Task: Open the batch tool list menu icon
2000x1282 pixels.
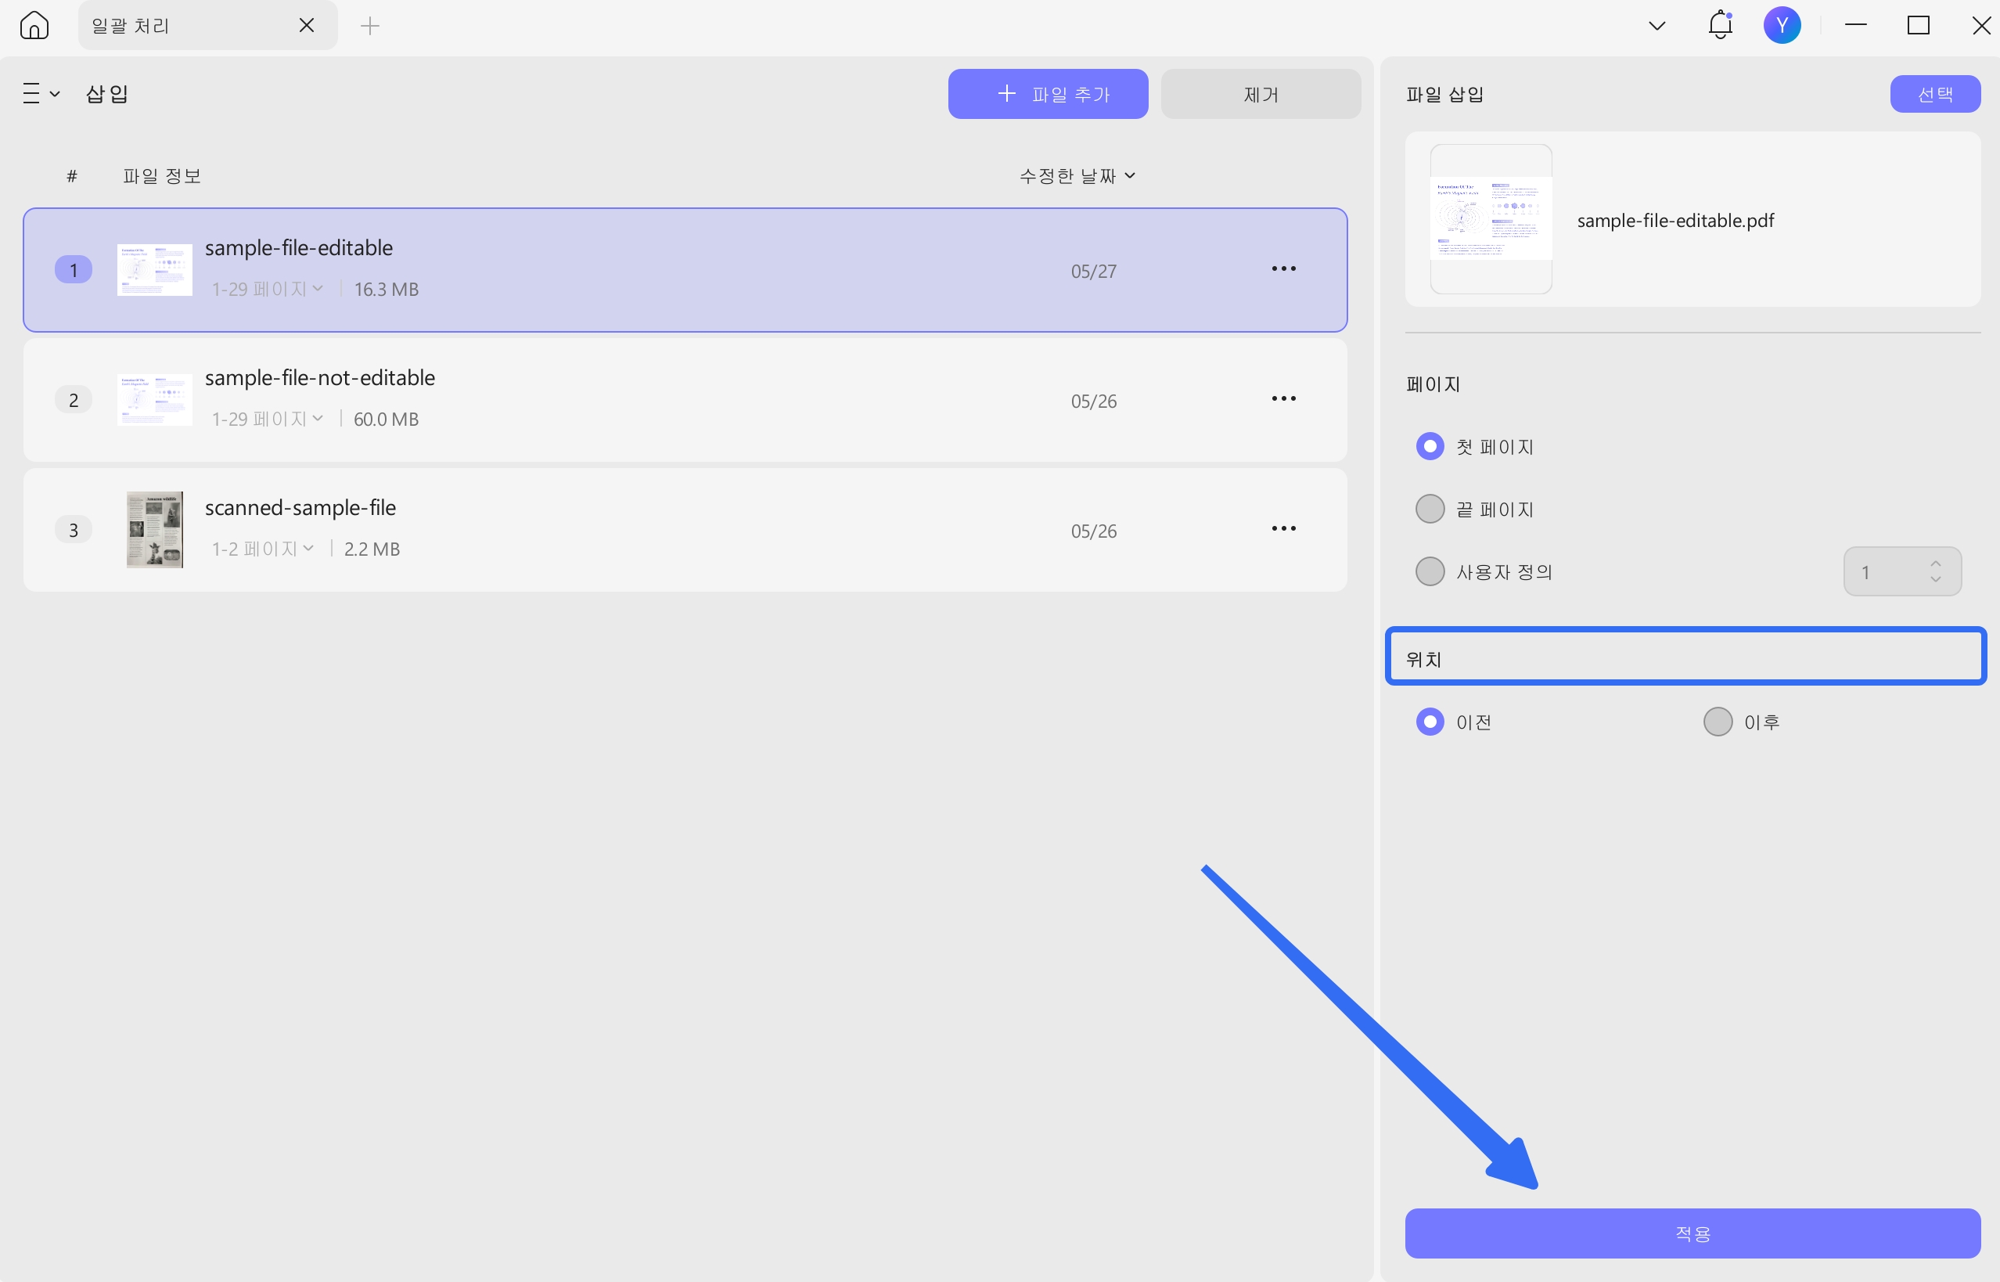Action: 41,93
